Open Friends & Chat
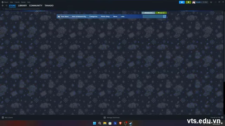Image resolution: width=225 pixels, height=126 pixels. point(216,118)
